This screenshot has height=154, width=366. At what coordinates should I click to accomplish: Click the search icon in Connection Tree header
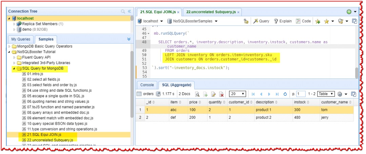coord(123,11)
